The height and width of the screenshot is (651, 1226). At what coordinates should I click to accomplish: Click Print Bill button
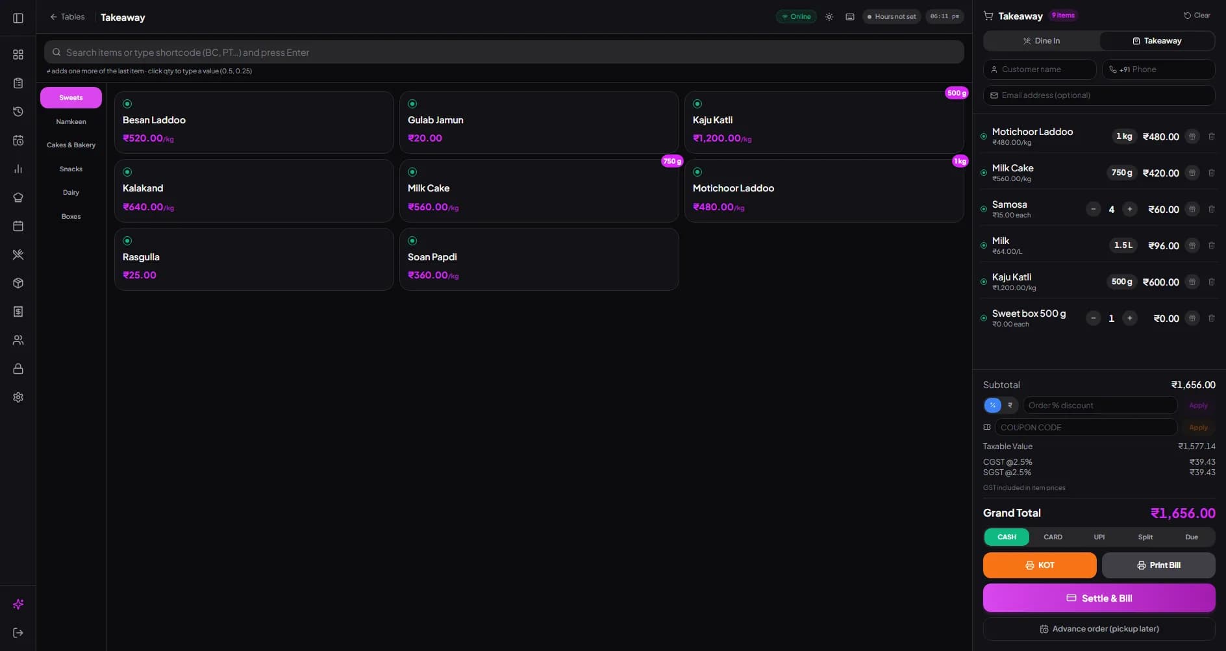(1158, 565)
